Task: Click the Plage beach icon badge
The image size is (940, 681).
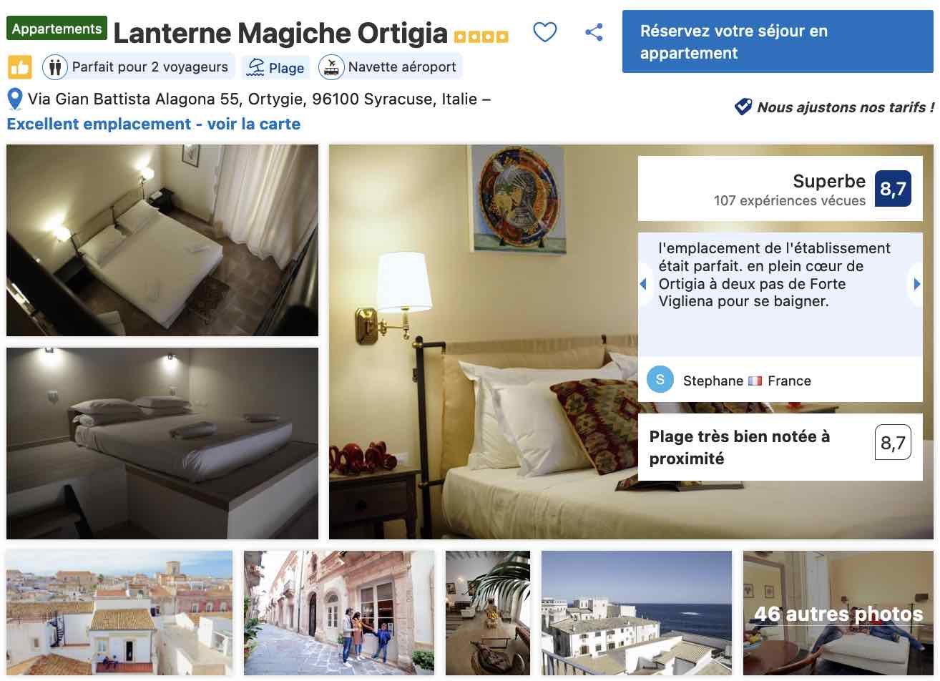Action: click(275, 67)
